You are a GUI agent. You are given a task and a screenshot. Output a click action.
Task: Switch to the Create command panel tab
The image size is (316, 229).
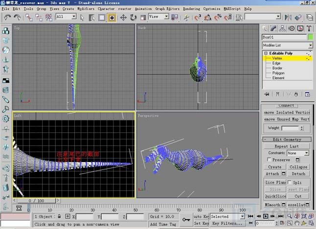[265, 28]
